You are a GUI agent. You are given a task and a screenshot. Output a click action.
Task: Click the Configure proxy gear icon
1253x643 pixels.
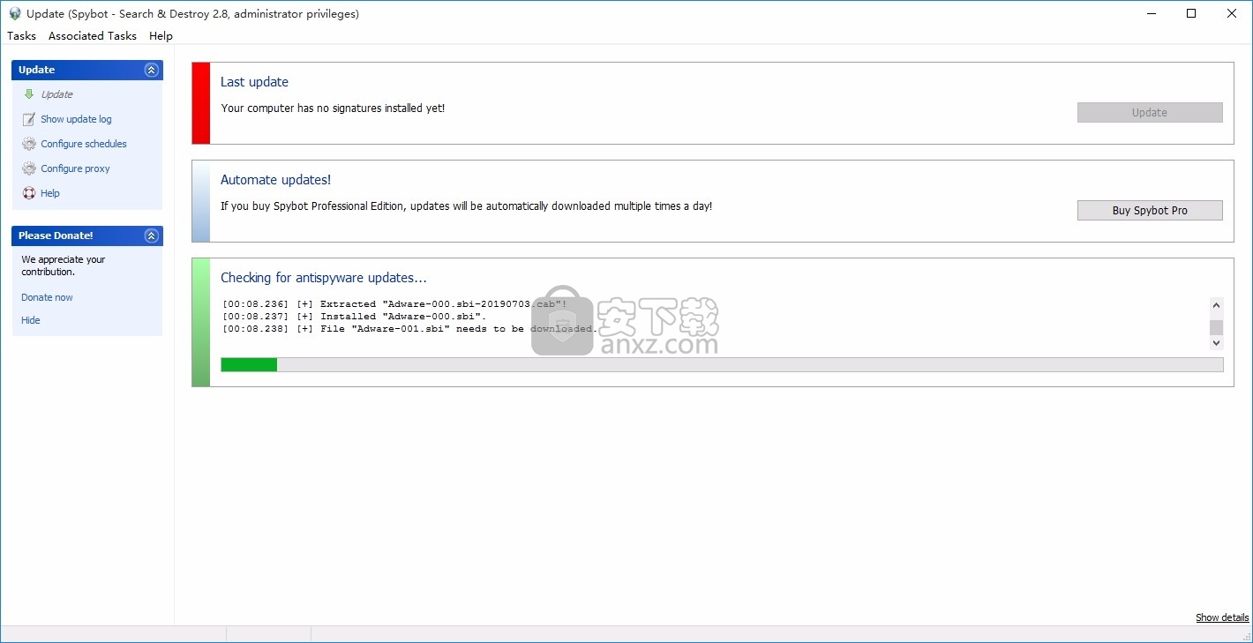pos(29,168)
